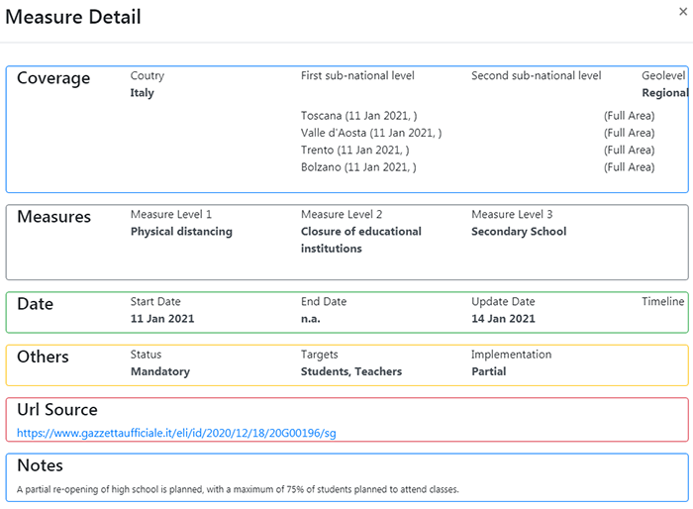Image resolution: width=693 pixels, height=509 pixels.
Task: Click the note about high school re-opening
Action: click(238, 489)
